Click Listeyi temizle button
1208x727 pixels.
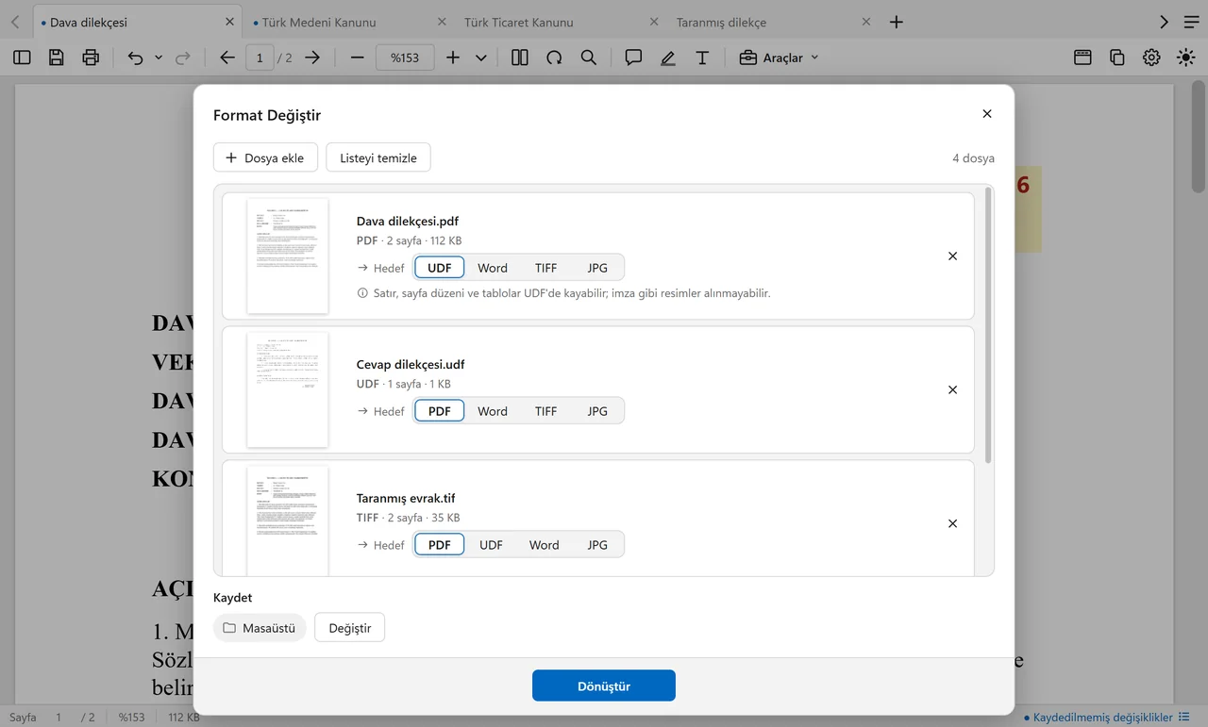378,157
